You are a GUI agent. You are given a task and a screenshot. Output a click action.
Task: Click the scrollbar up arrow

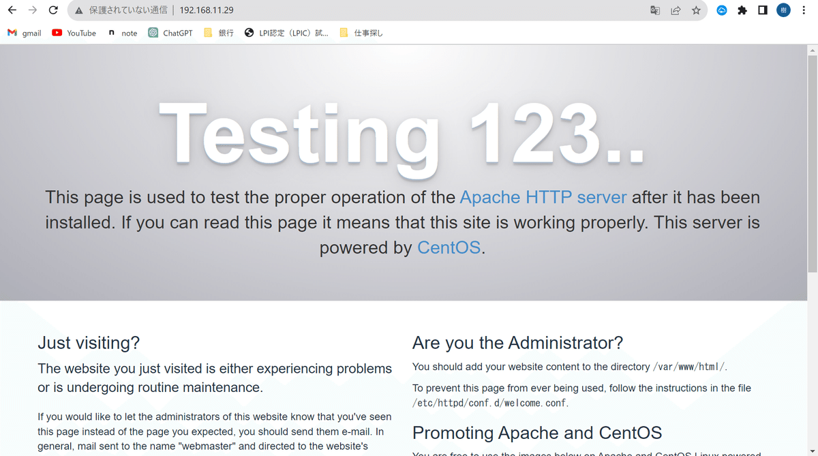812,50
